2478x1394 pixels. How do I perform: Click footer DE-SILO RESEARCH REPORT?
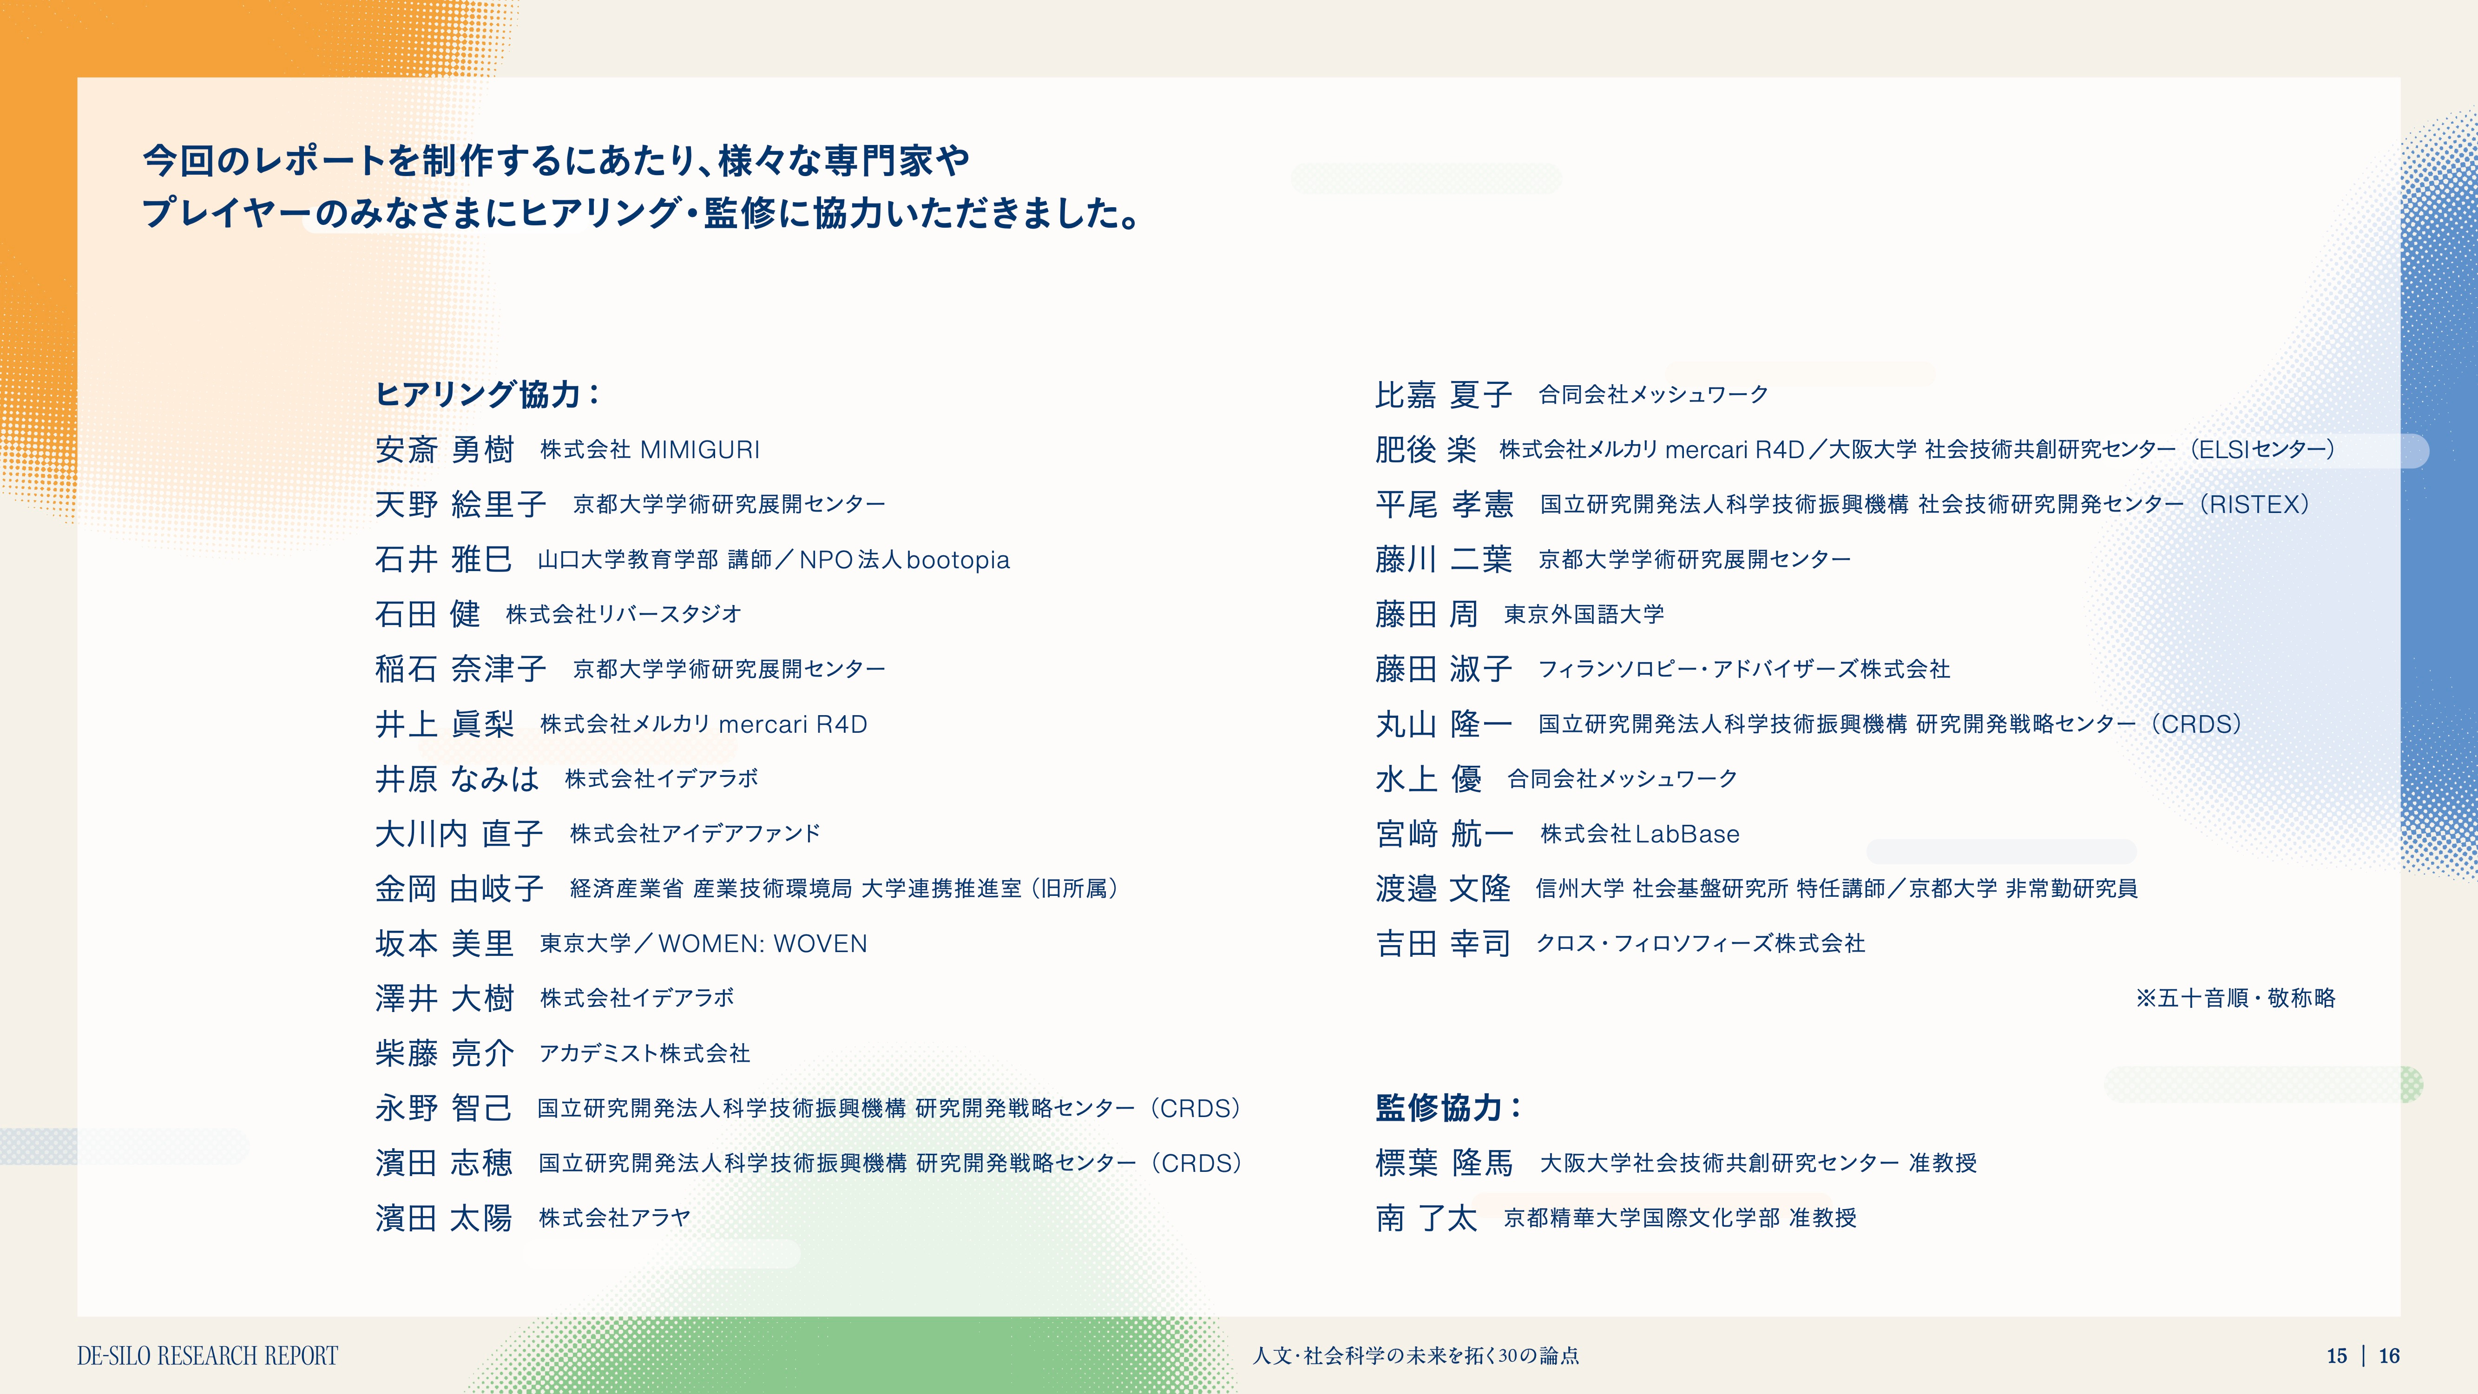coord(208,1355)
